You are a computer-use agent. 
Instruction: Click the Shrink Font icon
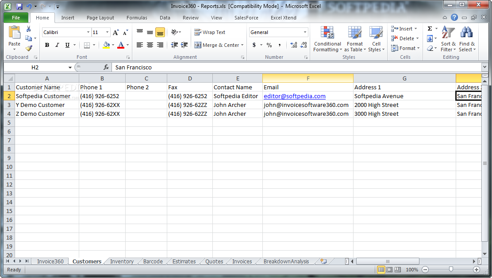126,32
